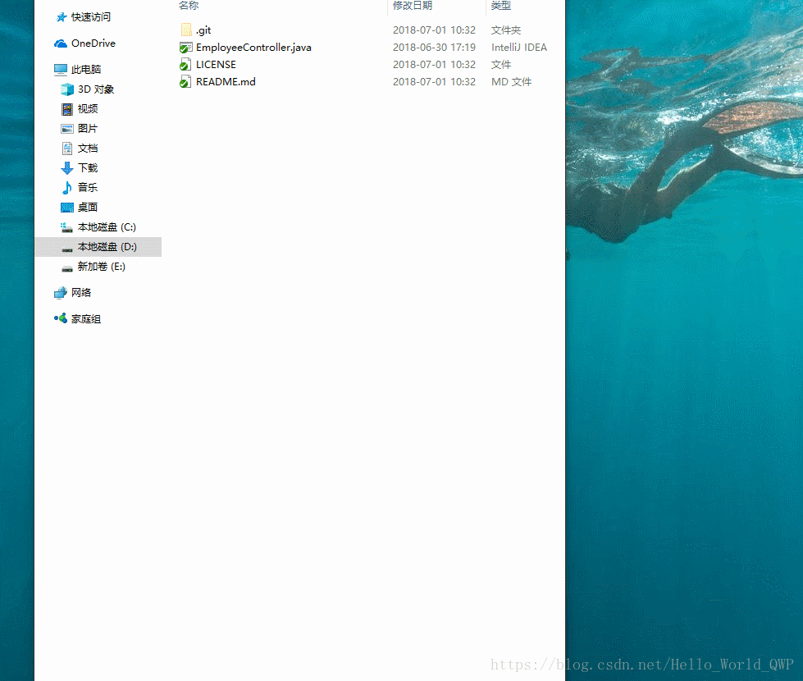
Task: Open 文档 folder in sidebar
Action: pos(88,149)
